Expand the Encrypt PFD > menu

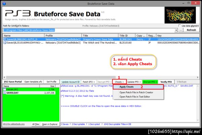pyautogui.click(x=150, y=82)
